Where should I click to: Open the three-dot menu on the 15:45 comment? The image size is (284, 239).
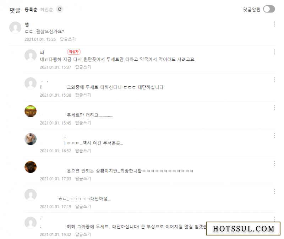pos(274,108)
